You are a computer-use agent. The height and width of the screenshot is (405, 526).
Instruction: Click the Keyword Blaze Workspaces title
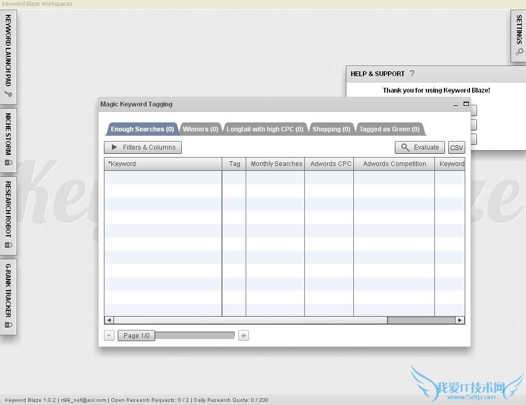point(37,4)
